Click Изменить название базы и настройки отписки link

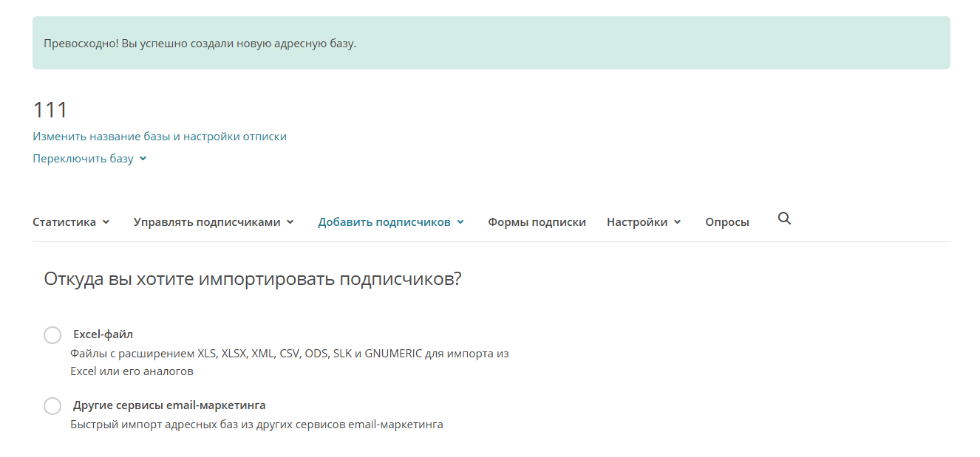pyautogui.click(x=160, y=137)
